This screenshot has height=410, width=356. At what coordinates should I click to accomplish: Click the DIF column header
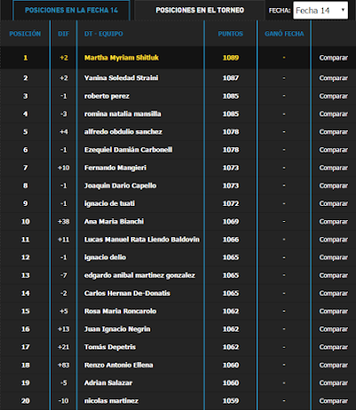click(x=63, y=34)
